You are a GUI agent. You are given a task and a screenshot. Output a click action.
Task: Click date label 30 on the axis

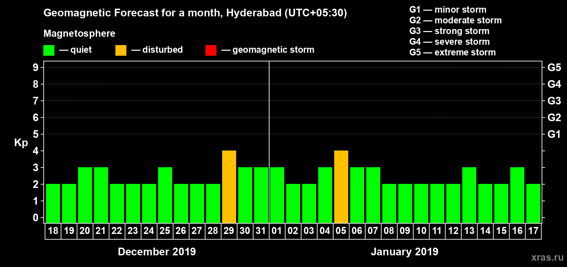[x=245, y=231]
